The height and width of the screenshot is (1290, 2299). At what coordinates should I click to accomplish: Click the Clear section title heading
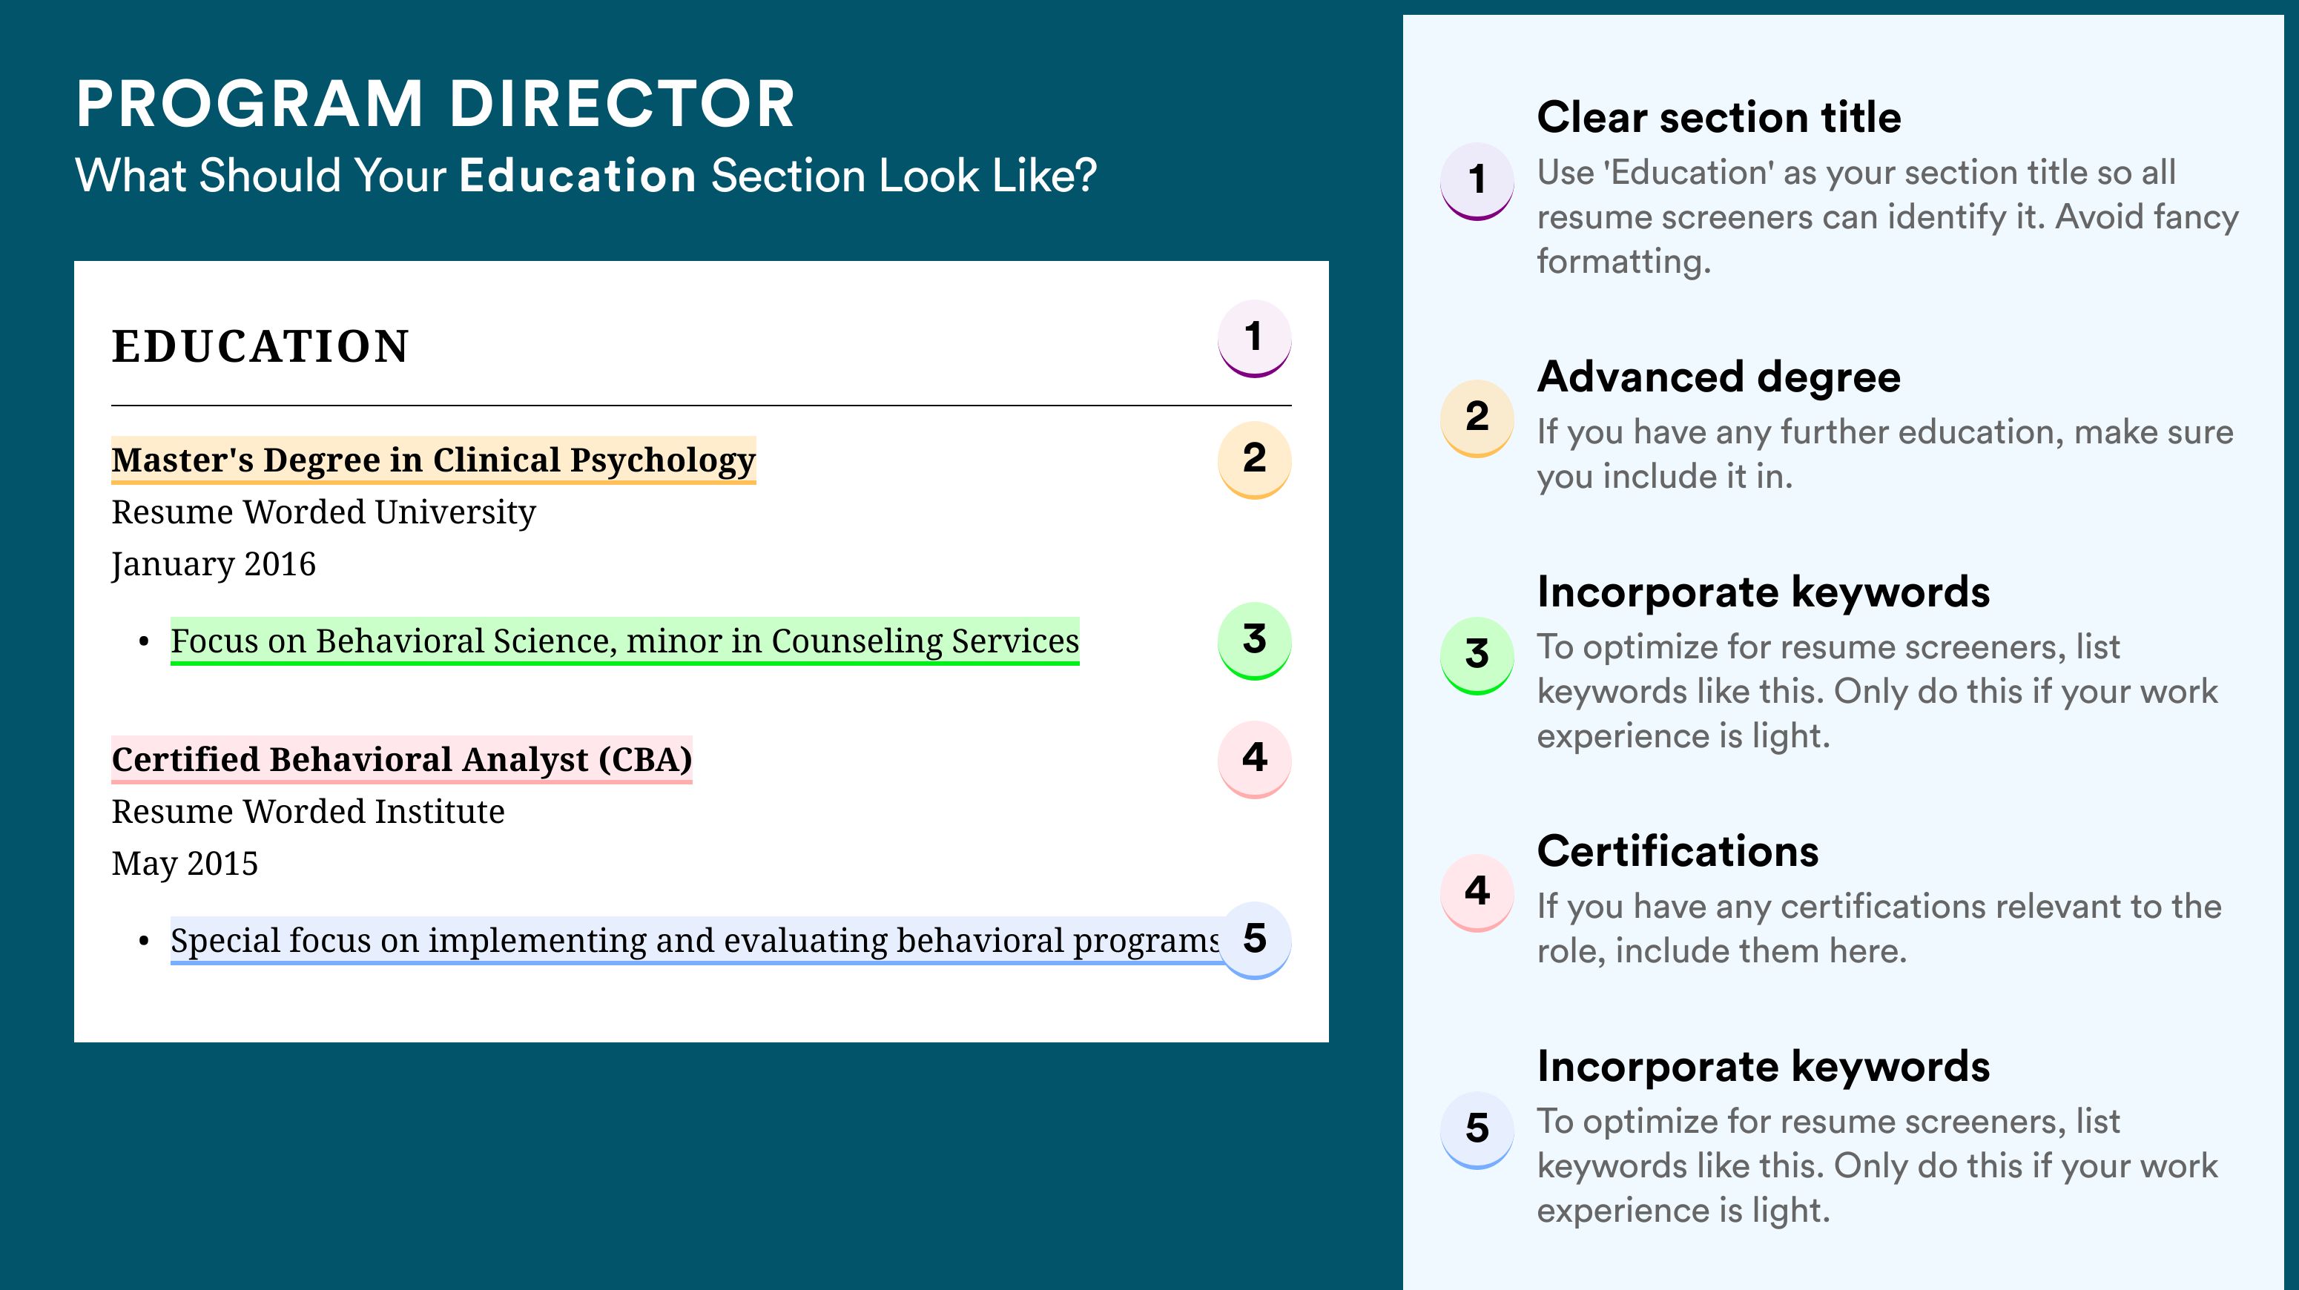1719,117
